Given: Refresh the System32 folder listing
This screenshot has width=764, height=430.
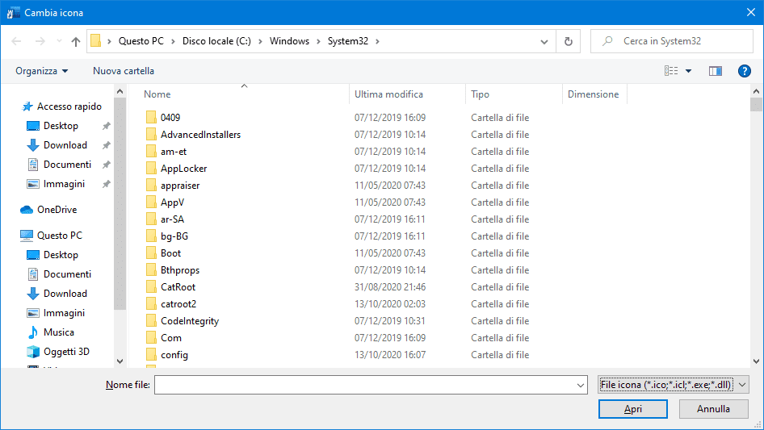Looking at the screenshot, I should (569, 41).
